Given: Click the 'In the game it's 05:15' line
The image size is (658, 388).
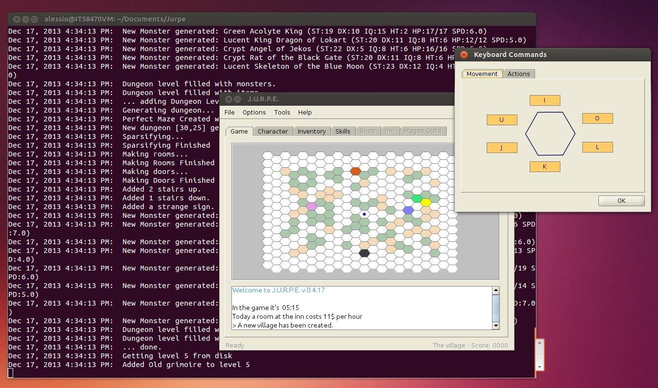Looking at the screenshot, I should (x=266, y=308).
